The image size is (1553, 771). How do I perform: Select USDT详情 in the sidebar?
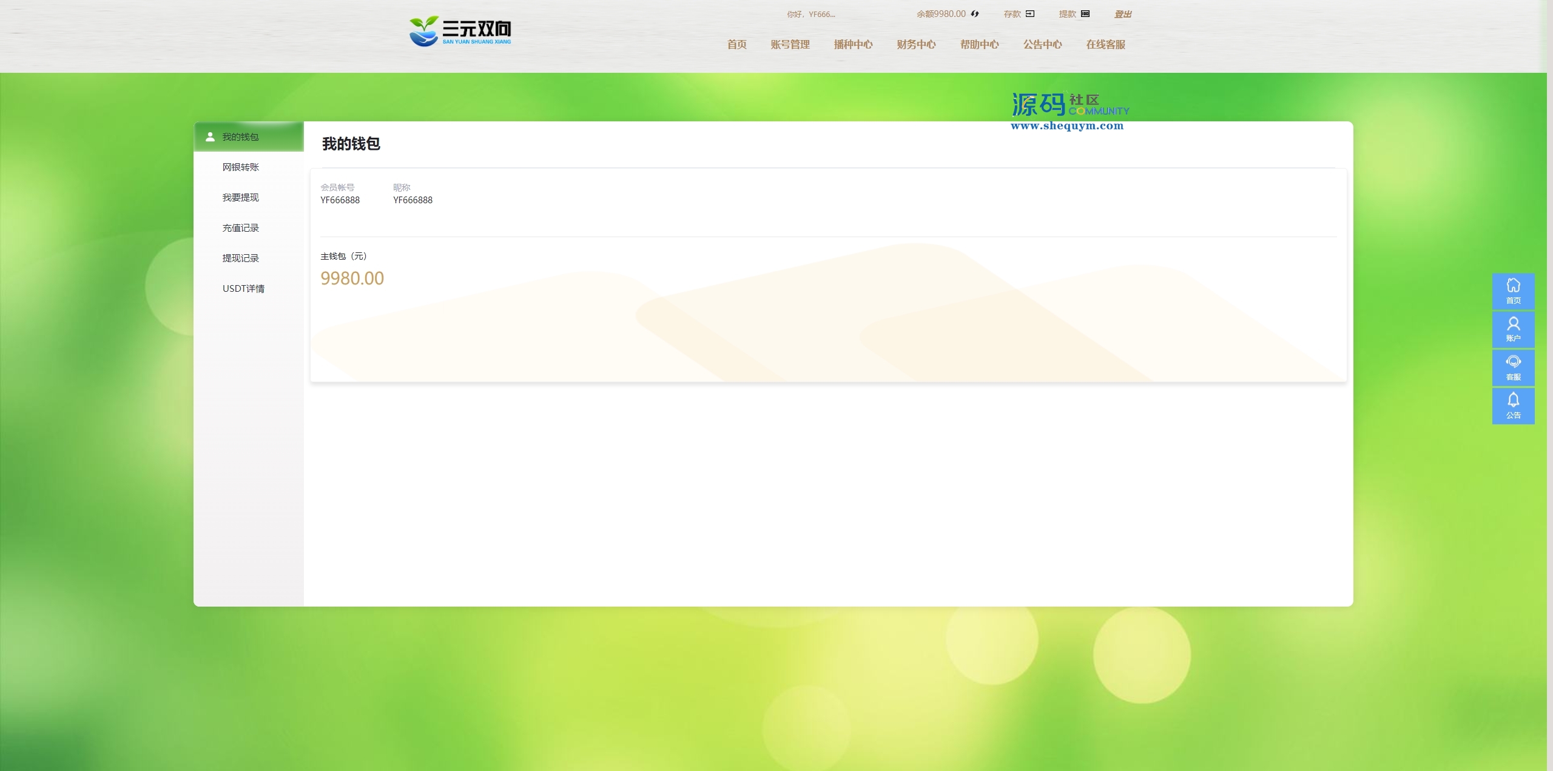point(243,289)
